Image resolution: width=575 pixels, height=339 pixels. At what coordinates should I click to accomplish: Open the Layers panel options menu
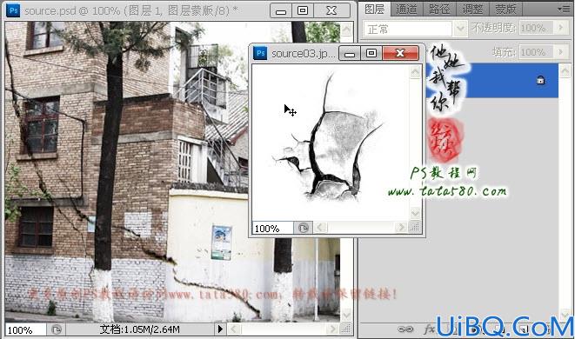pos(564,9)
